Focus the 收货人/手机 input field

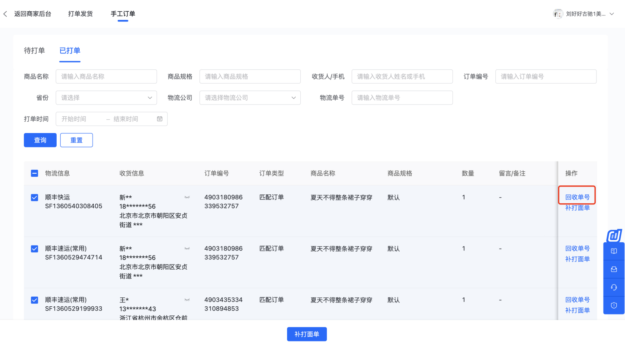[x=402, y=76]
